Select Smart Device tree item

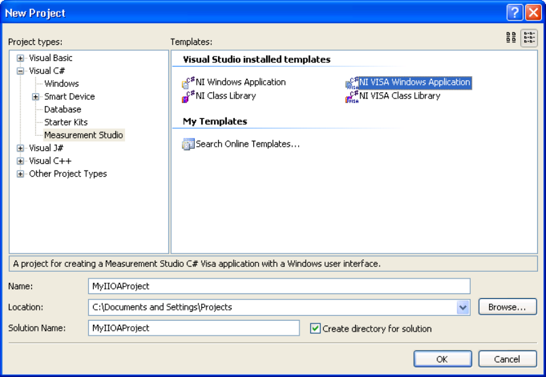(69, 96)
